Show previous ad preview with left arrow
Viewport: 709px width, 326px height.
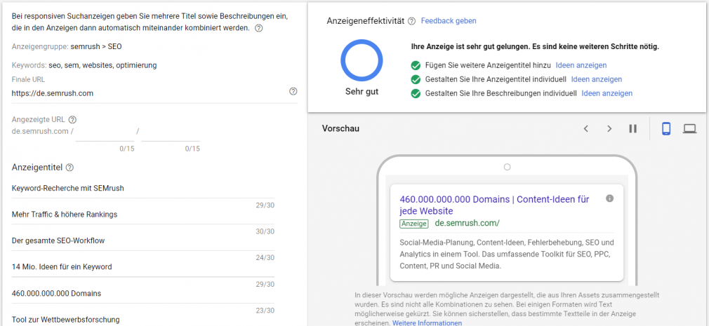tap(586, 129)
